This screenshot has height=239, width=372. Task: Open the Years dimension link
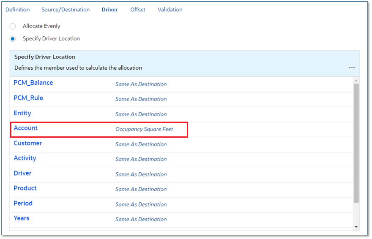[22, 218]
